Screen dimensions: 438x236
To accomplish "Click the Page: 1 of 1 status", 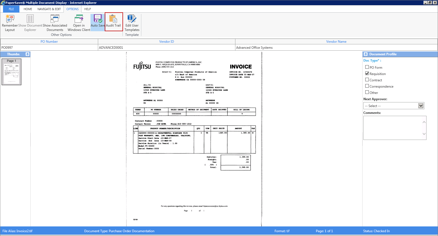I will pyautogui.click(x=324, y=231).
